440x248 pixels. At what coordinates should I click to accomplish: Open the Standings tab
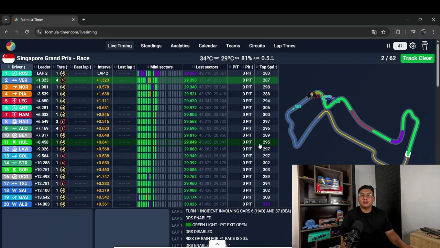(151, 46)
